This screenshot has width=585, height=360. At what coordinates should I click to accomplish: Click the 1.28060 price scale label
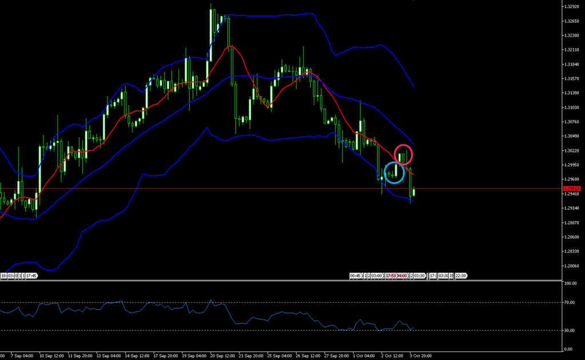(571, 266)
